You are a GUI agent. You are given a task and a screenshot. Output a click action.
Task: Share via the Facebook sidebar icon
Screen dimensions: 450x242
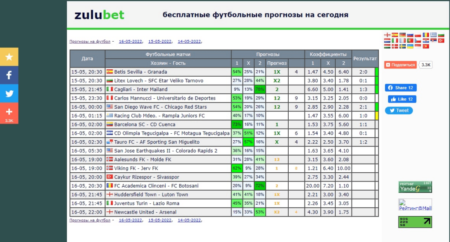click(9, 75)
